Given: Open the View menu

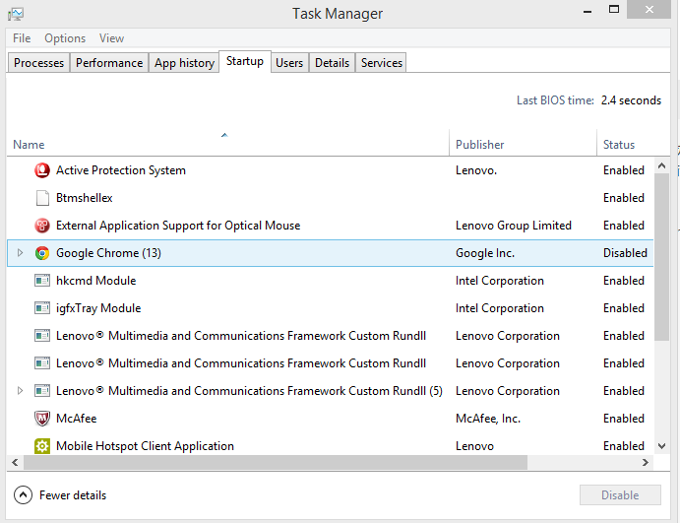Looking at the screenshot, I should (111, 38).
